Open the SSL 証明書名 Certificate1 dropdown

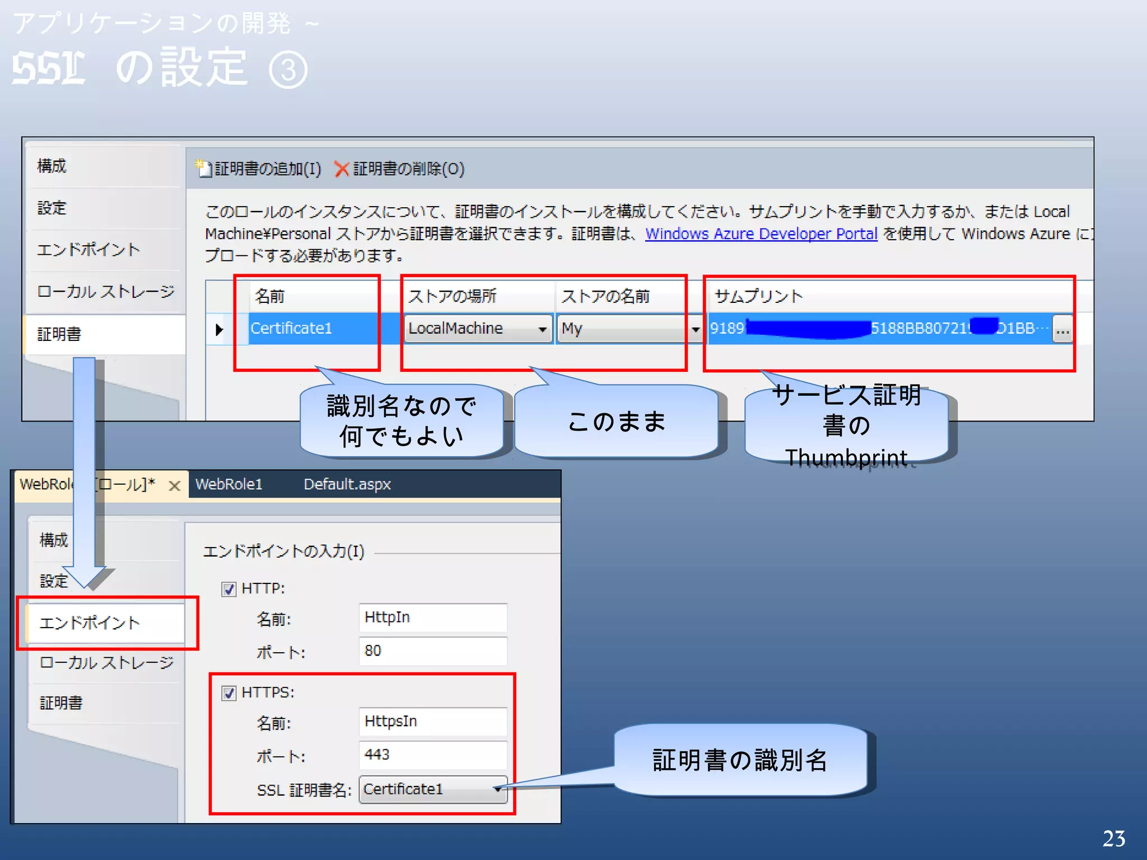(x=433, y=789)
